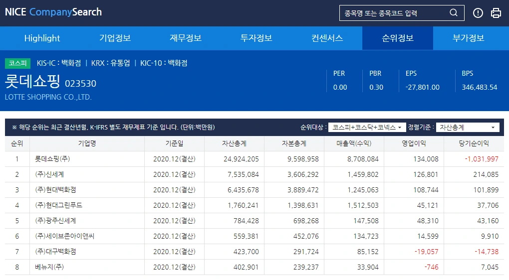Select (주)현대그린푸드 in the table

pos(58,205)
